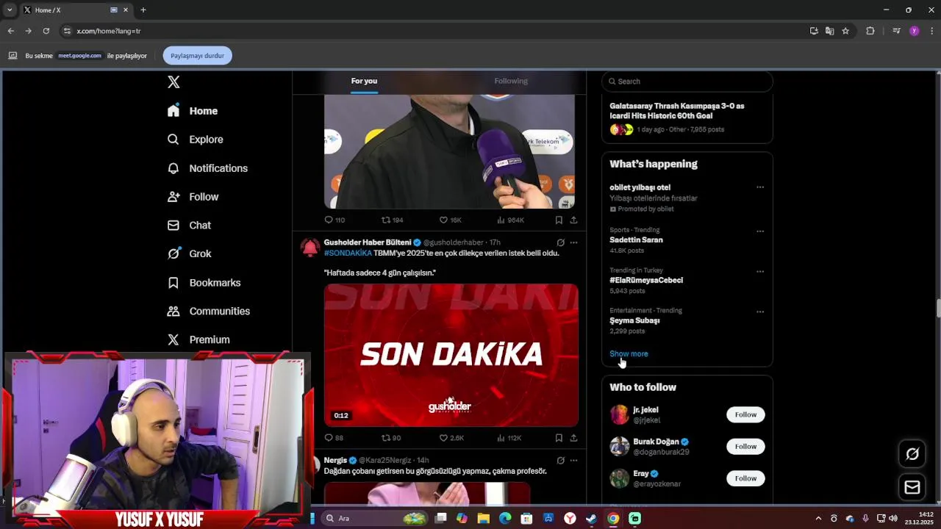Open Chrome profile avatar menu

point(914,31)
